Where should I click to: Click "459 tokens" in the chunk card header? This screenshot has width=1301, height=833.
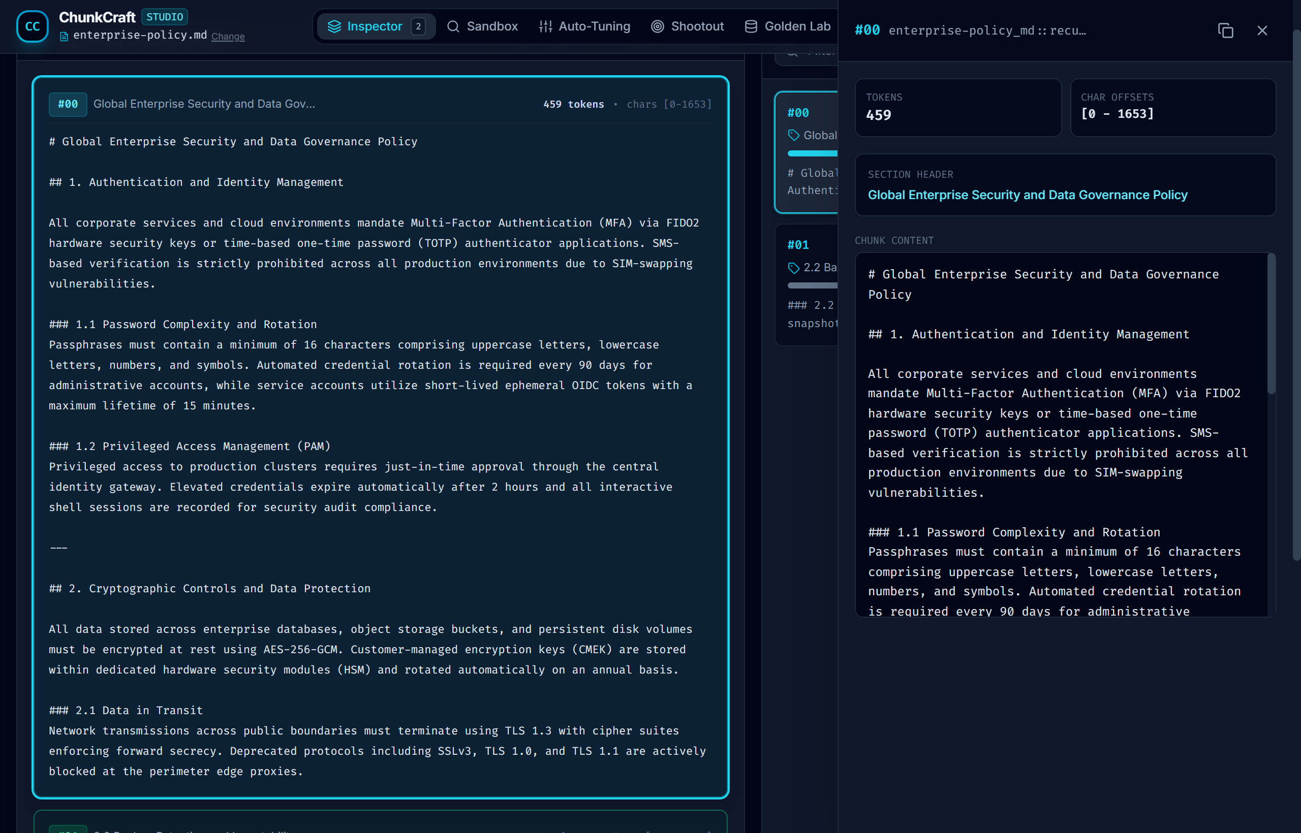574,105
